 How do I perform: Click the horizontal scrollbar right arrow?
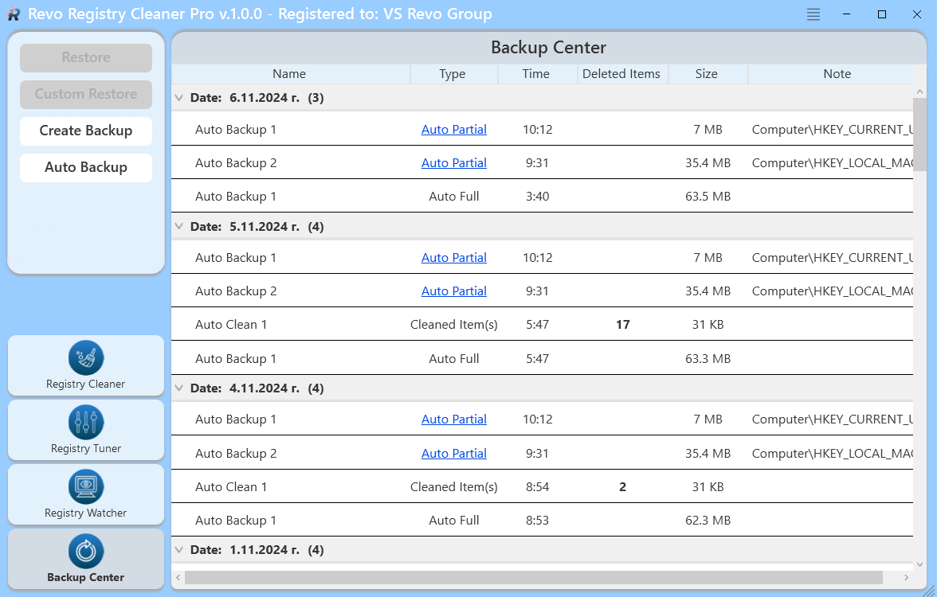907,577
